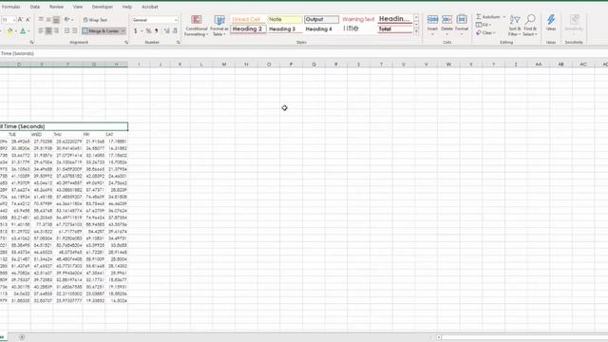The width and height of the screenshot is (608, 342).
Task: Open the View ribbon tab
Action: pyautogui.click(x=78, y=7)
